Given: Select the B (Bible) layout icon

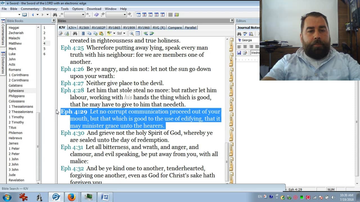Looking at the screenshot, I should pyautogui.click(x=144, y=15).
